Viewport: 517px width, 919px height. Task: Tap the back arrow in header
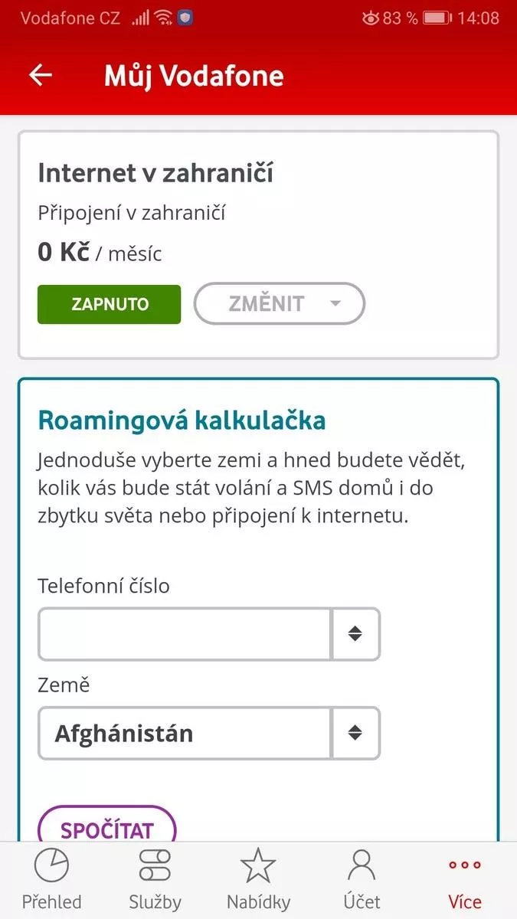[40, 75]
